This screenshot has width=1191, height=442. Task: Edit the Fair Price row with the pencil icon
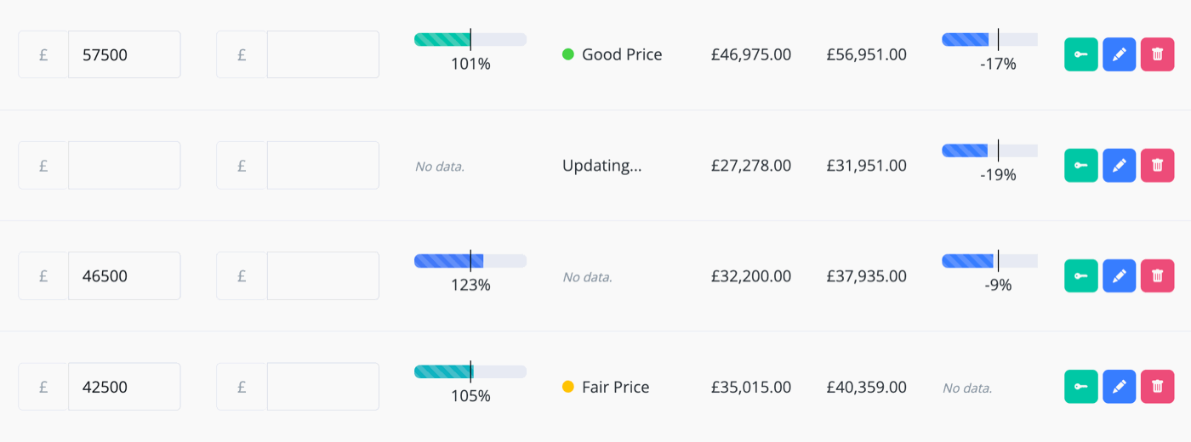click(x=1120, y=387)
